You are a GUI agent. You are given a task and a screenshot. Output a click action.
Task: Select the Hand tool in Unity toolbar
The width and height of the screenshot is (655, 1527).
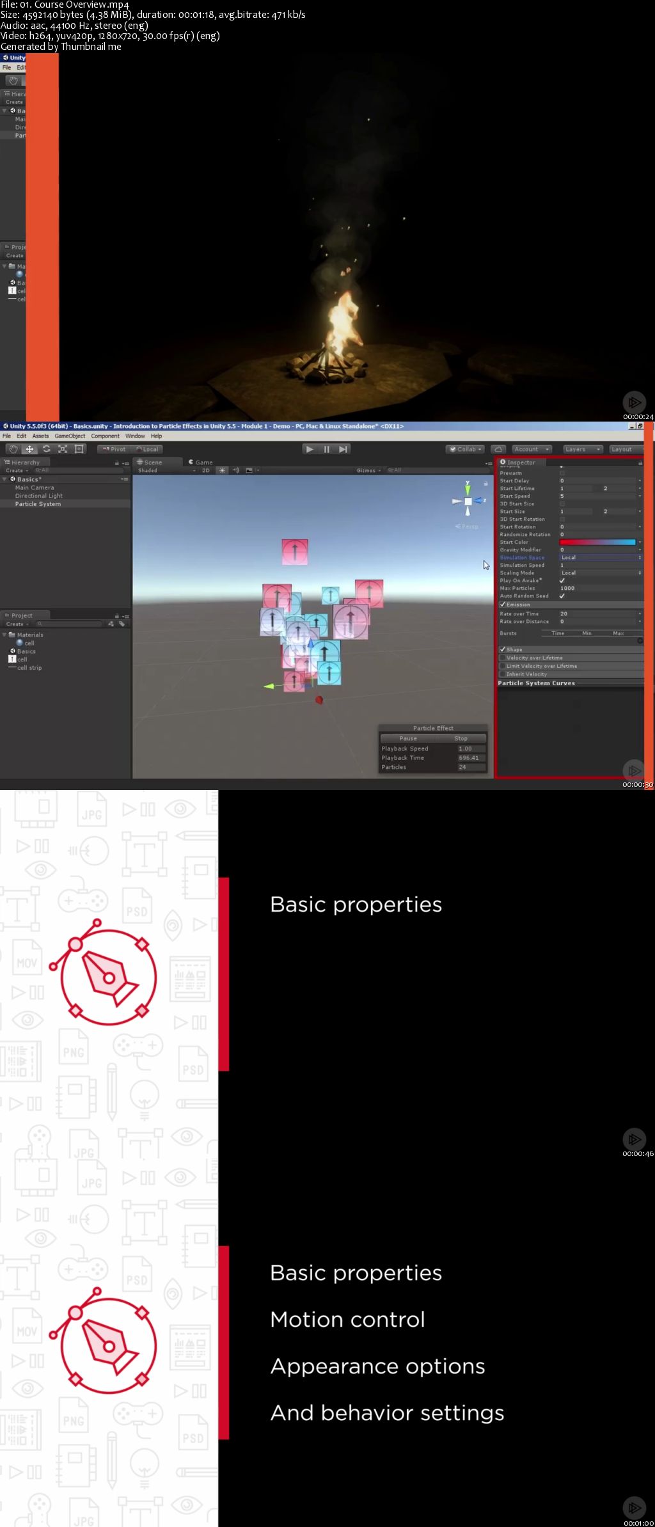tap(13, 449)
